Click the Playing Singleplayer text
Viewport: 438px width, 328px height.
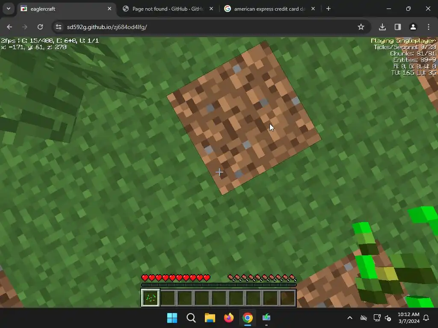(403, 41)
